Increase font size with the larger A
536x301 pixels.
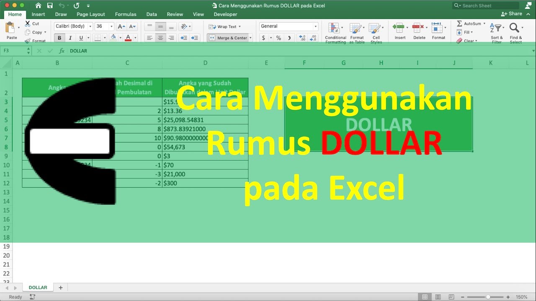click(x=121, y=26)
